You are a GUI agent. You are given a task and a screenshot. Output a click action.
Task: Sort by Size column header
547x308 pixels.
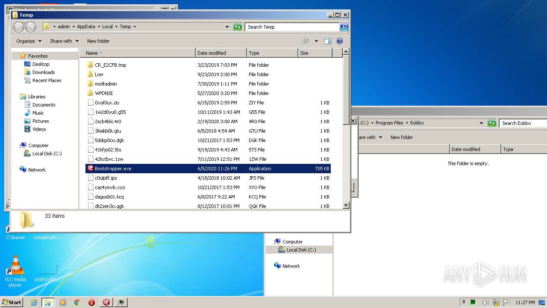tap(315, 53)
